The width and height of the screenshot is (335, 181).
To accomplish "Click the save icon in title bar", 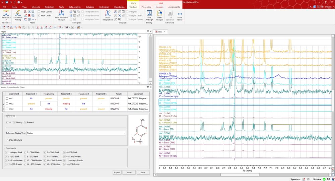I will click(7, 2).
